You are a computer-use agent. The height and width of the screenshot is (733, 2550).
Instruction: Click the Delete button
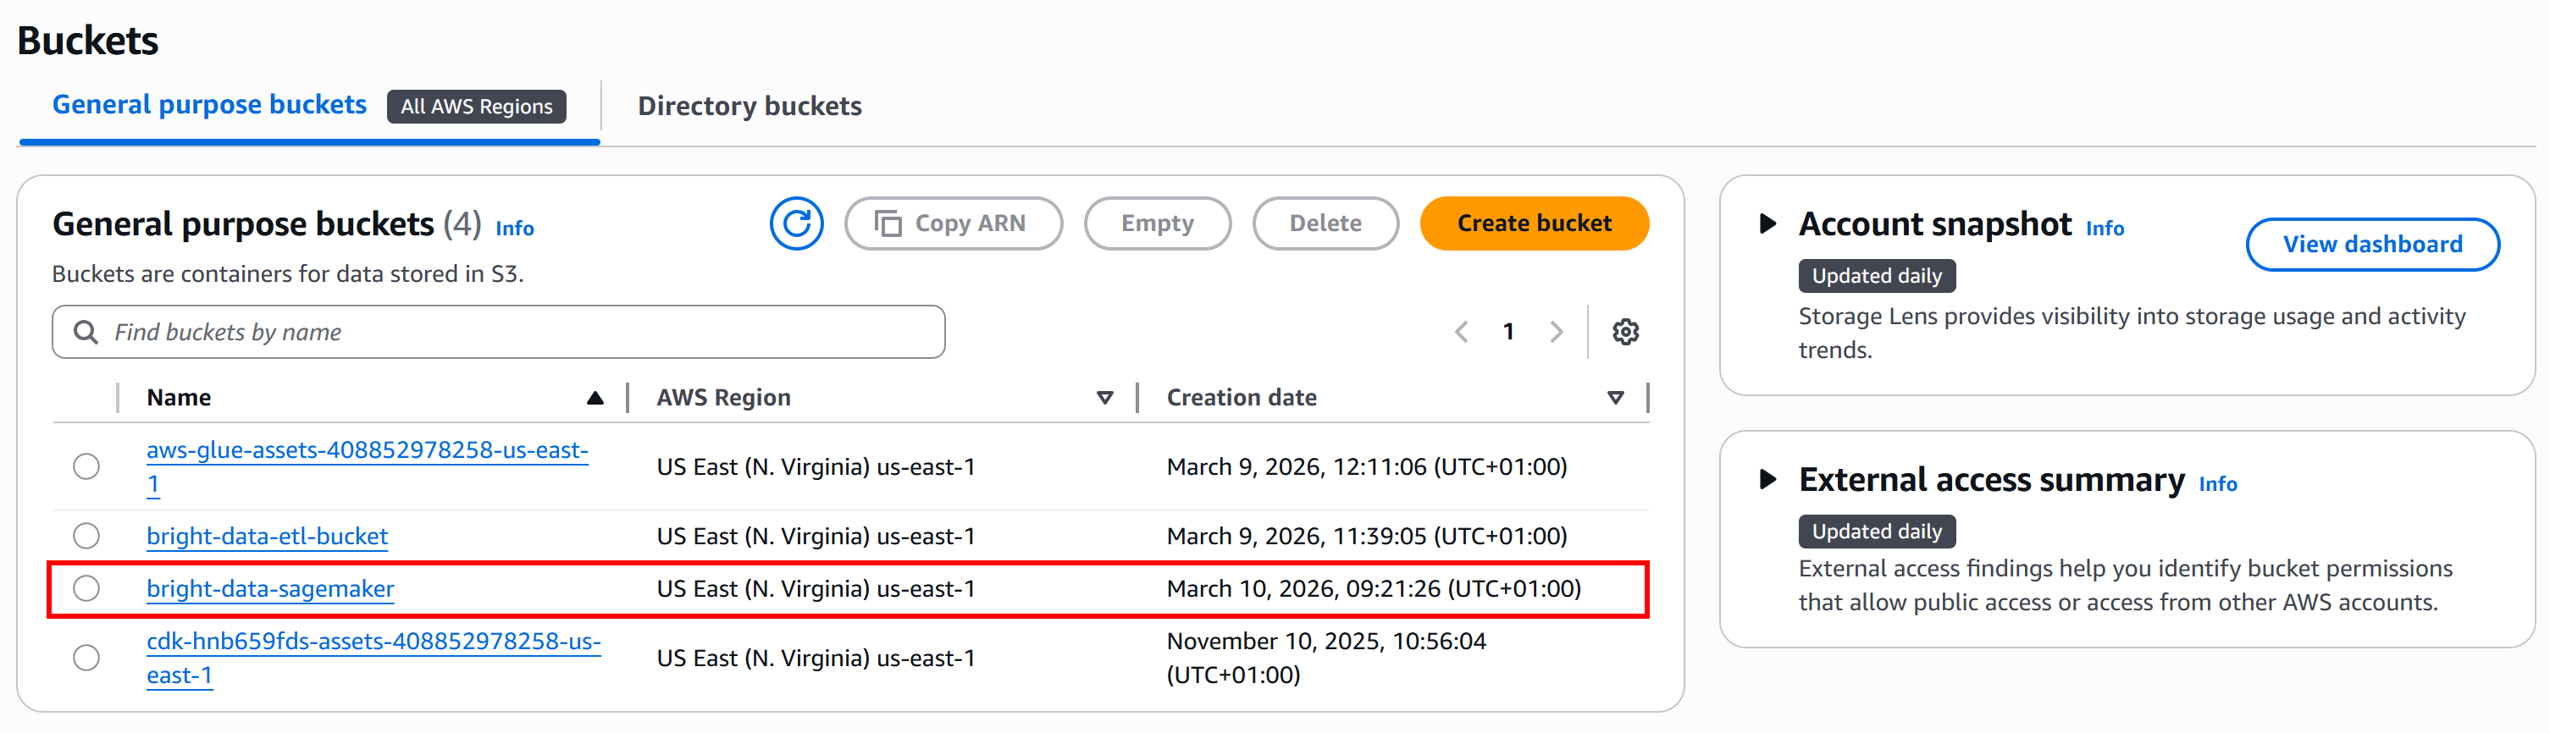click(x=1325, y=223)
